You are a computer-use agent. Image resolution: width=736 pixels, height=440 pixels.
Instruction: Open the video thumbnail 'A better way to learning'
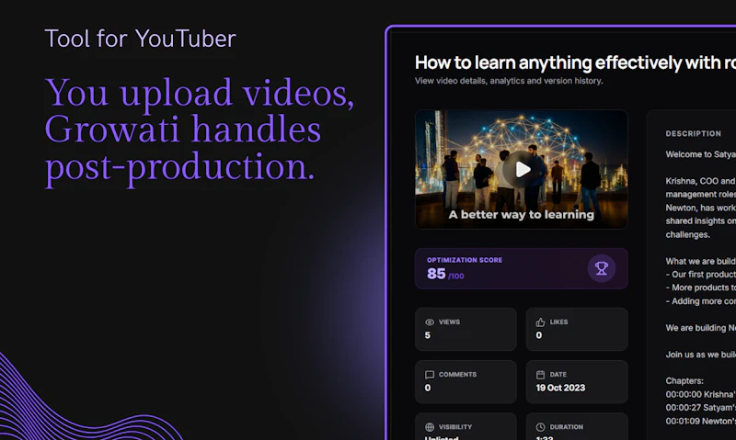click(x=522, y=169)
